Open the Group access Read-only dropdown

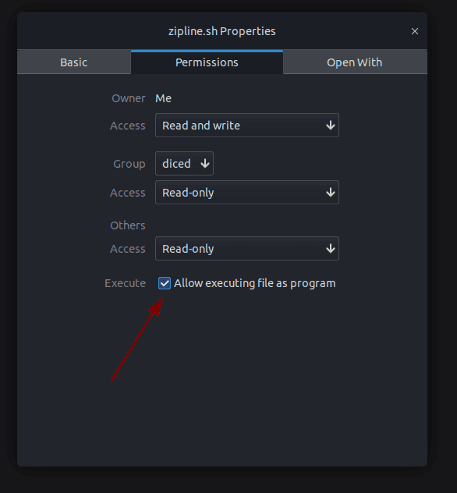(x=247, y=193)
